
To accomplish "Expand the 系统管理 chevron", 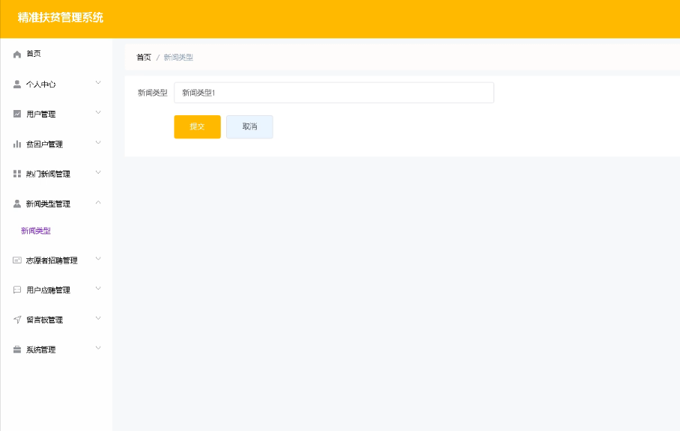I will (x=98, y=348).
